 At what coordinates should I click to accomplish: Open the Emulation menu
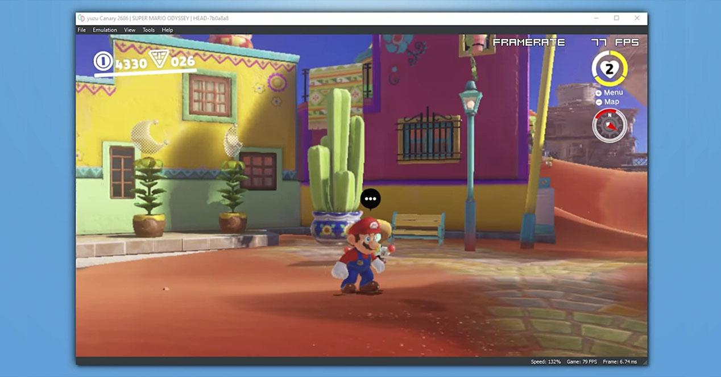point(105,30)
